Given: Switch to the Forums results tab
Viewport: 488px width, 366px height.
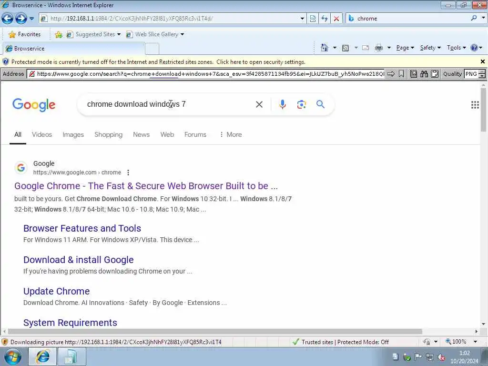Looking at the screenshot, I should click(x=195, y=134).
